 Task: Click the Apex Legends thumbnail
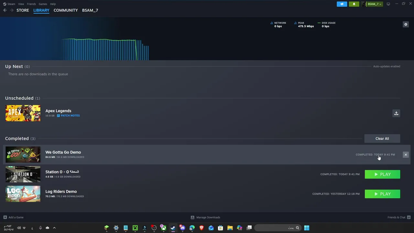click(x=23, y=113)
